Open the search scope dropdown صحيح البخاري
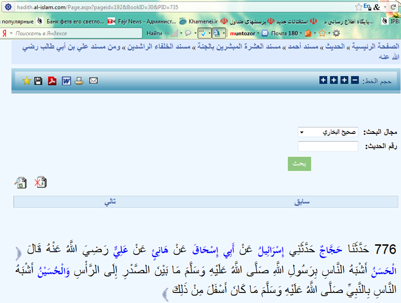 pyautogui.click(x=328, y=132)
